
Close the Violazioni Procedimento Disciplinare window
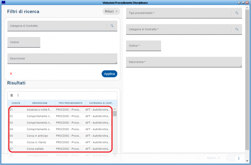247,3
